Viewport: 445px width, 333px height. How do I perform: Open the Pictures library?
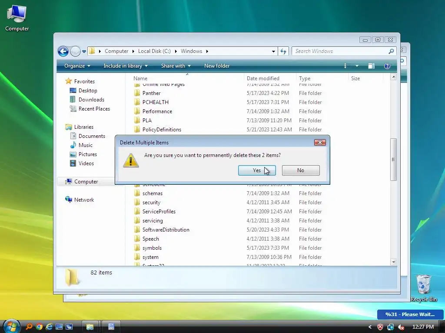87,154
